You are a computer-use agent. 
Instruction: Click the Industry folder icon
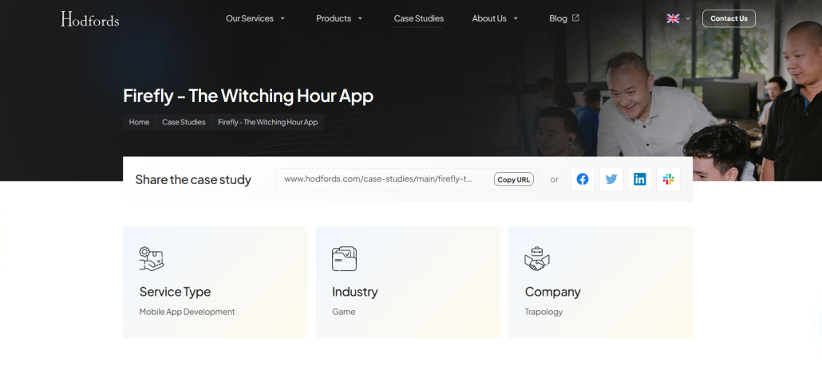tap(344, 258)
